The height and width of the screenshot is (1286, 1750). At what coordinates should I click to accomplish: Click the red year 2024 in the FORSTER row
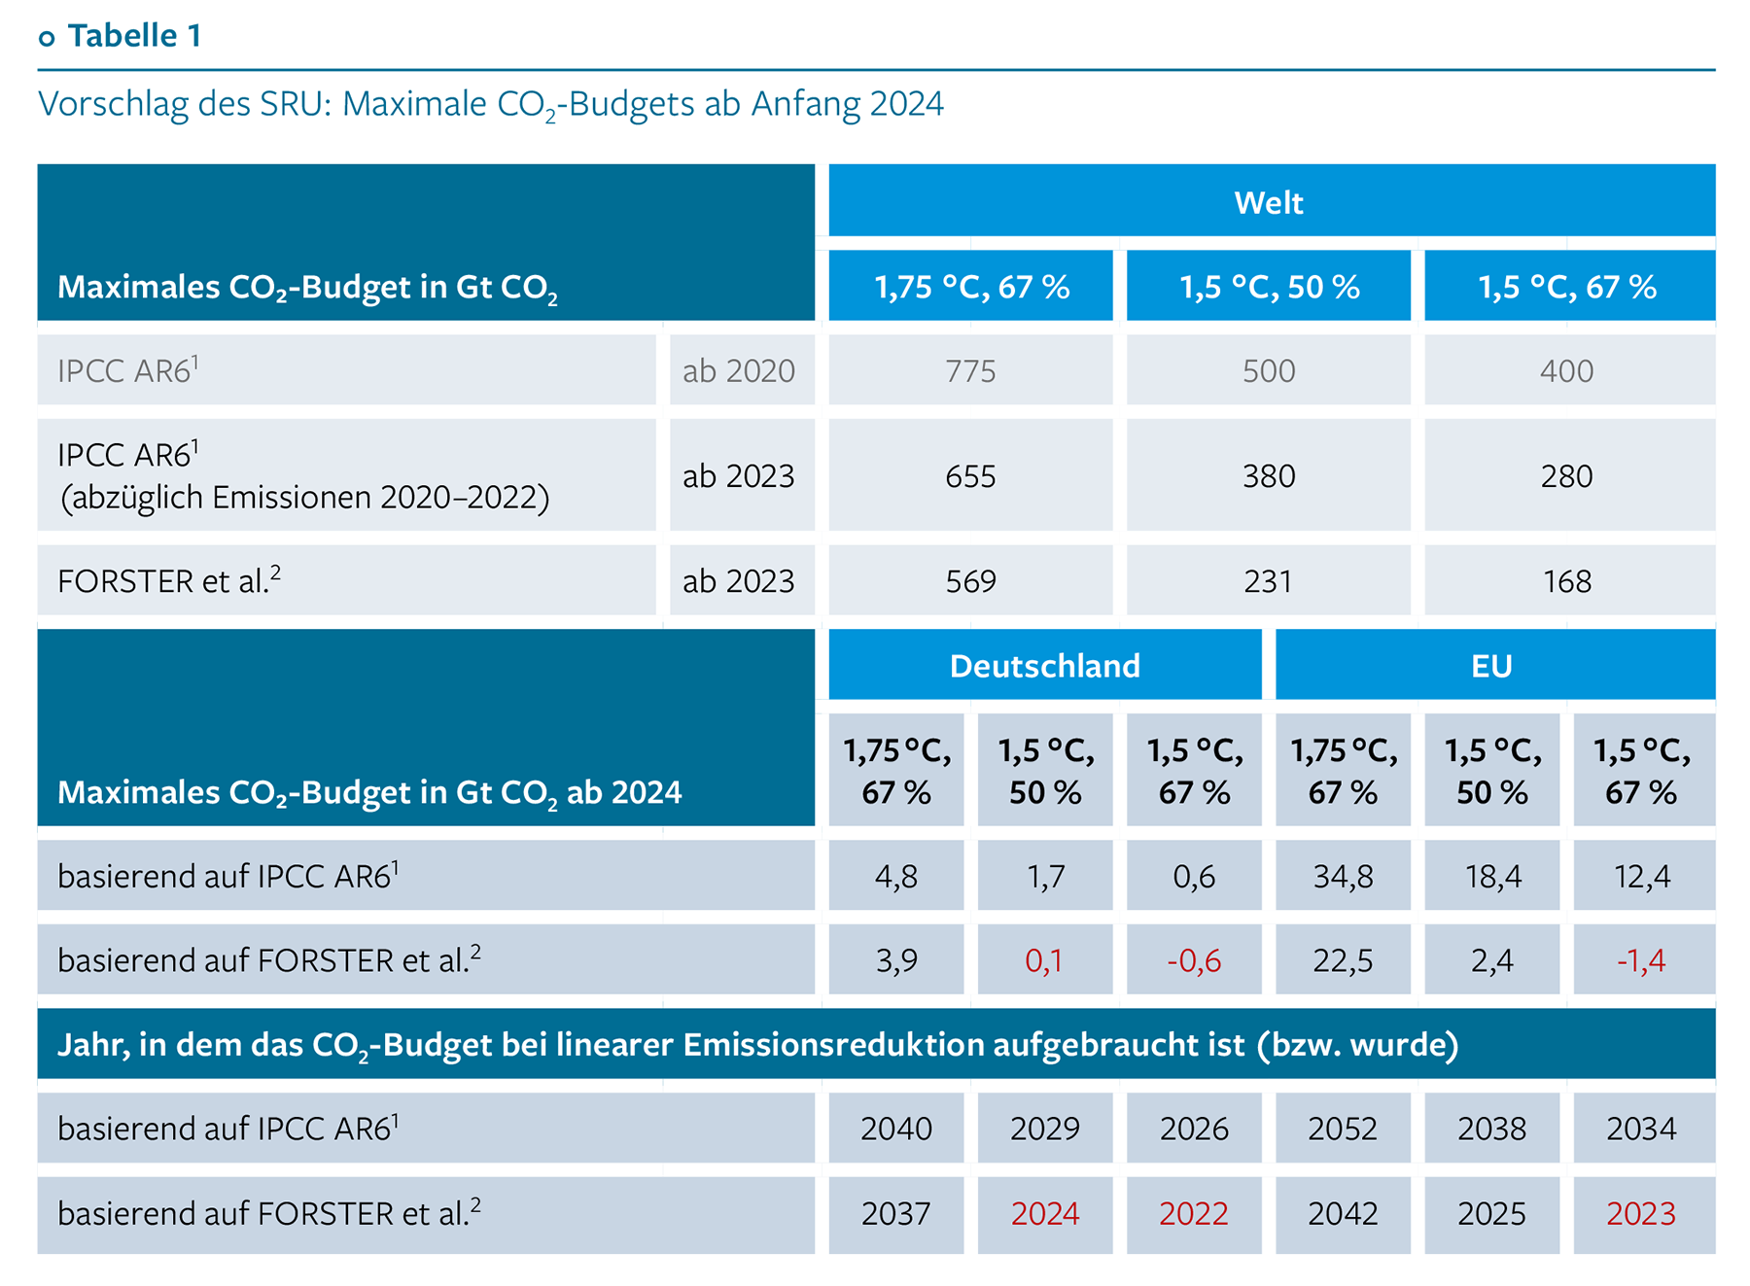coord(1045,1213)
